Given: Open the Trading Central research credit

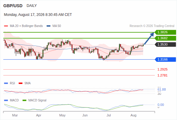Looking at the screenshot, I should 152,26.
